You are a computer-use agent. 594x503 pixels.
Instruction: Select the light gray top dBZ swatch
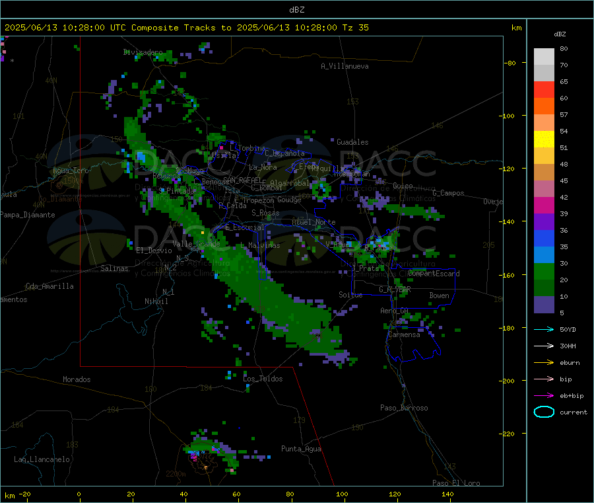(544, 57)
